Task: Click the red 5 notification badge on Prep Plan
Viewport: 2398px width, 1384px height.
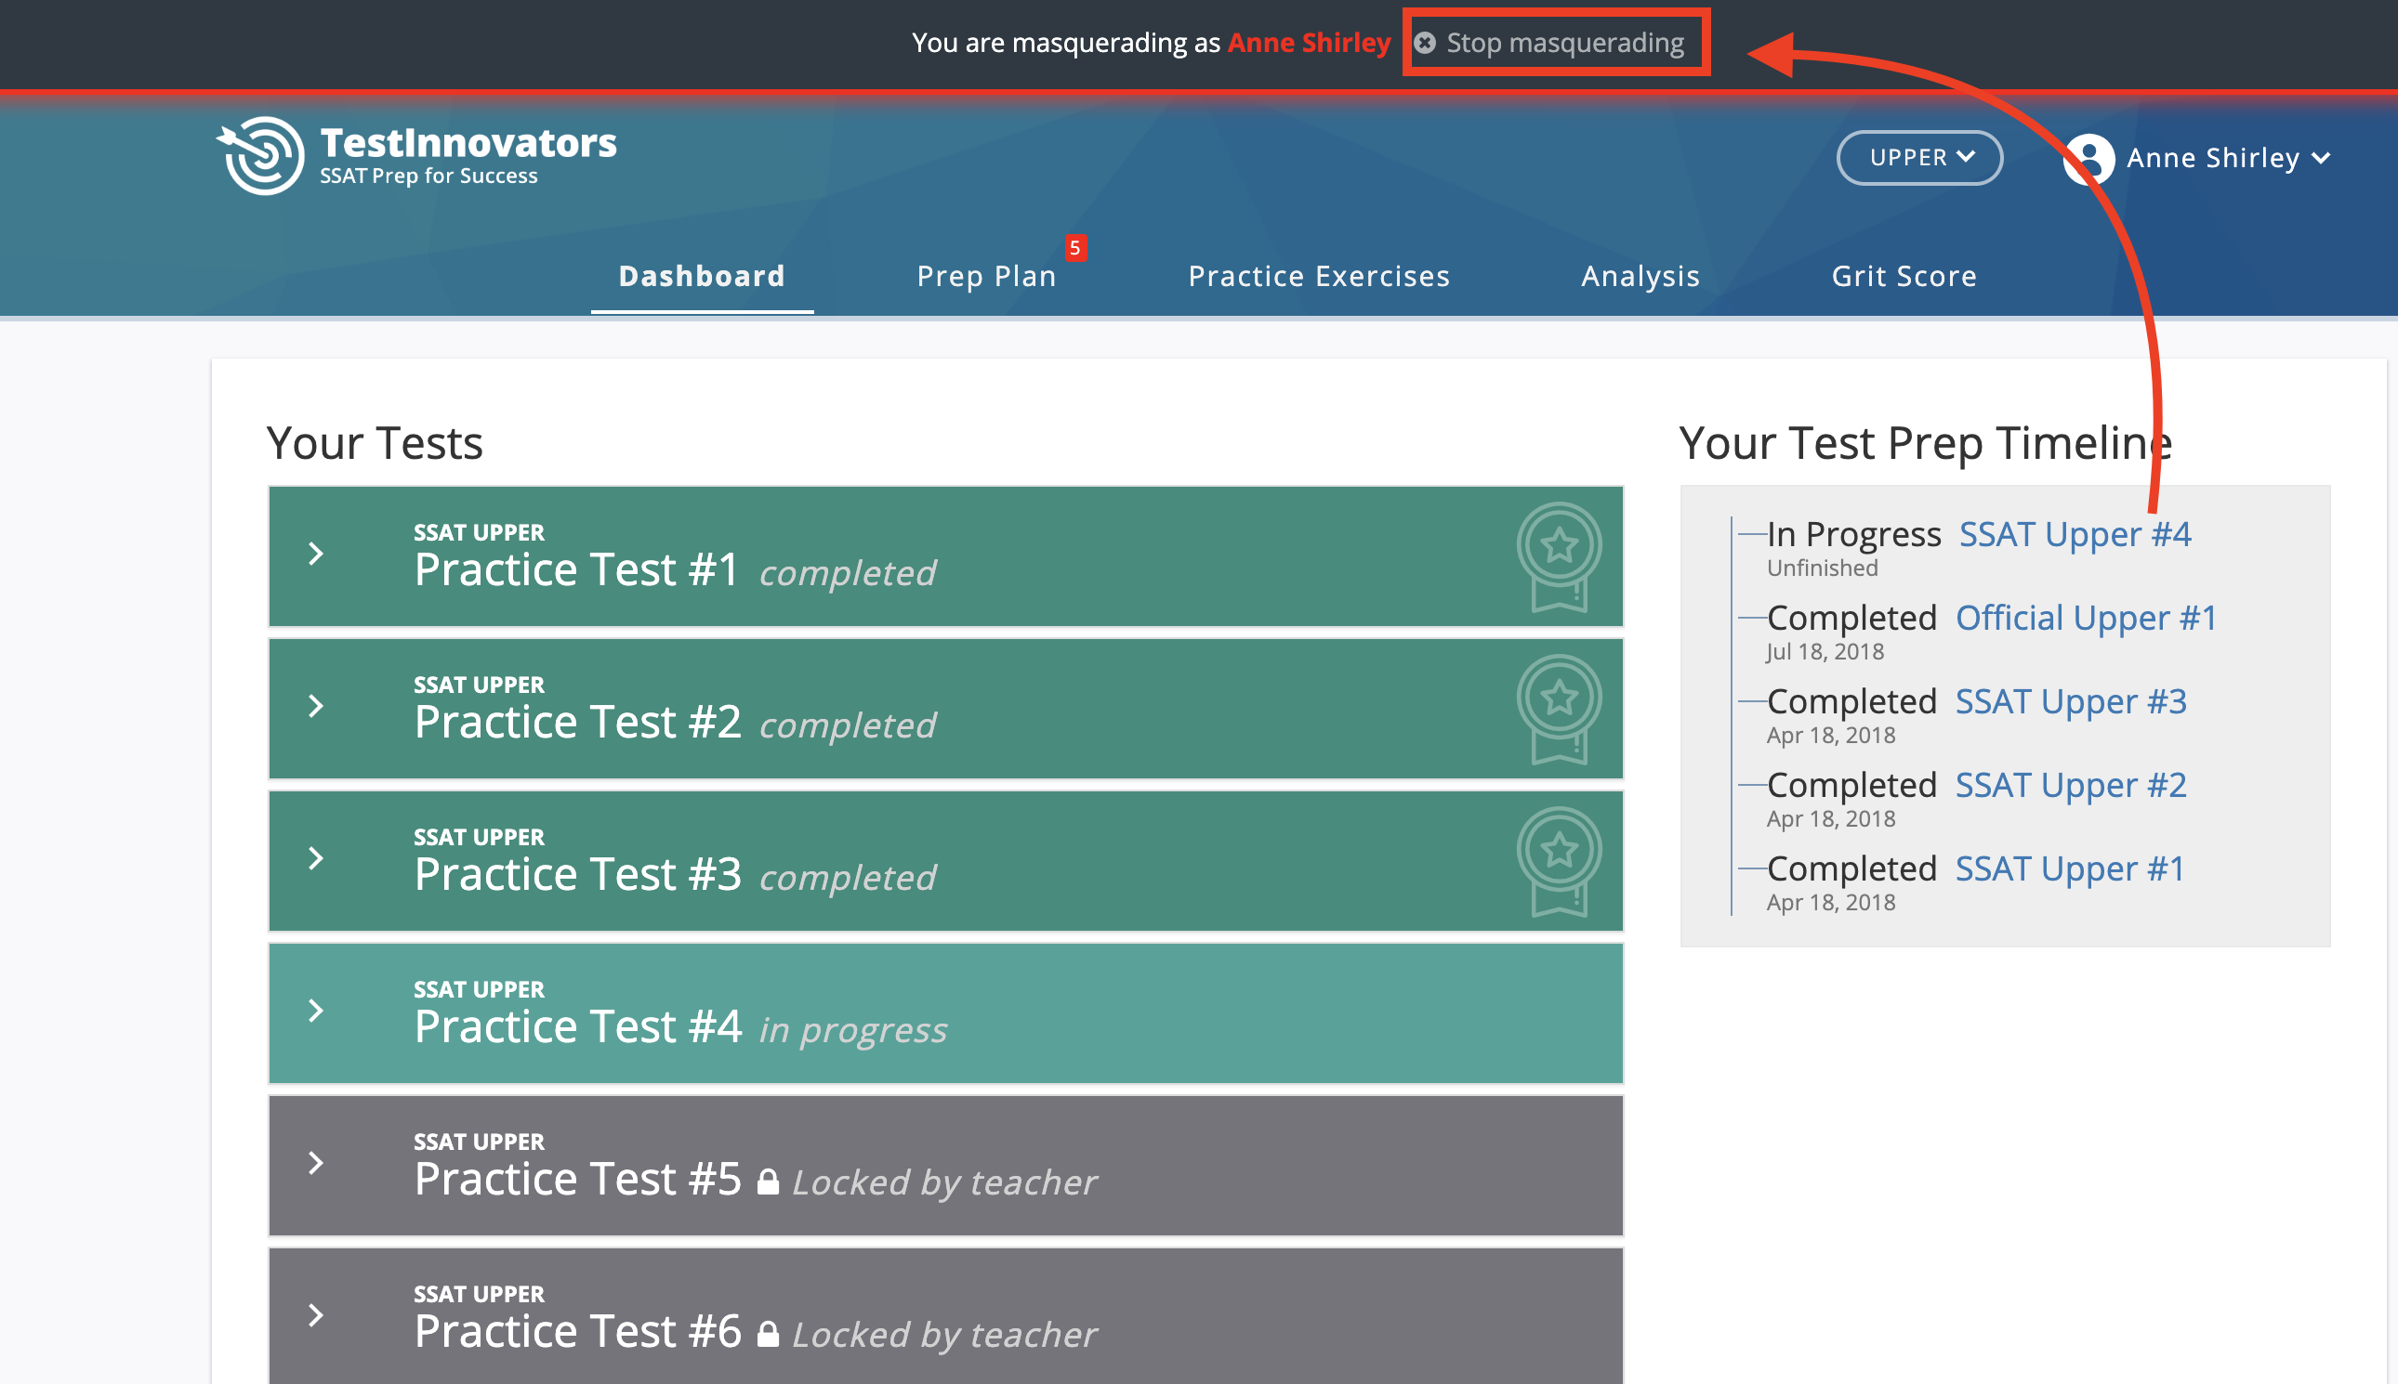Action: point(1074,248)
